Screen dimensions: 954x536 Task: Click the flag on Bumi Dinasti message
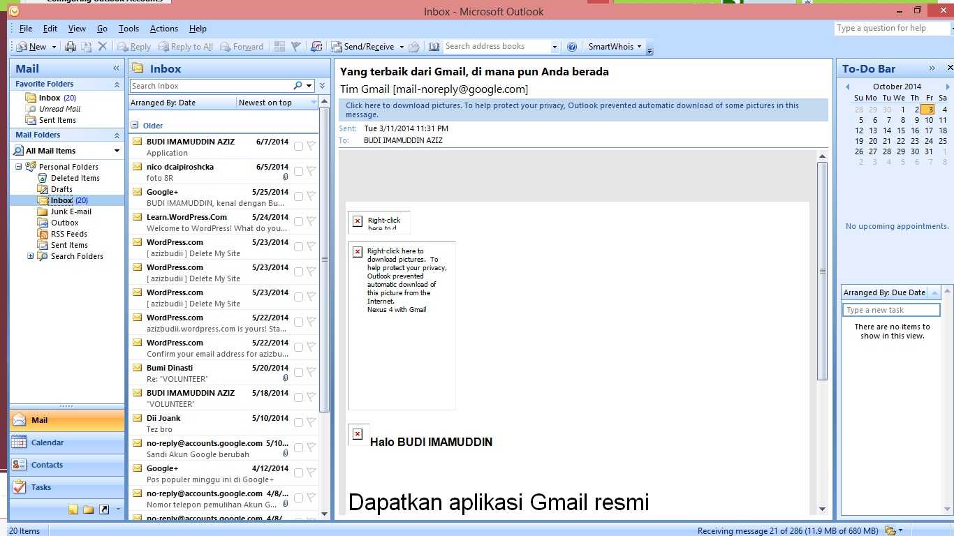tap(311, 372)
